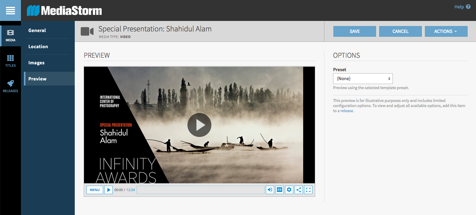Image resolution: width=476 pixels, height=215 pixels.
Task: Click the Help link text
Action: click(459, 7)
